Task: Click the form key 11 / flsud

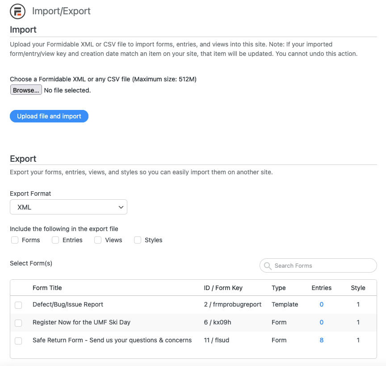Action: (x=217, y=340)
